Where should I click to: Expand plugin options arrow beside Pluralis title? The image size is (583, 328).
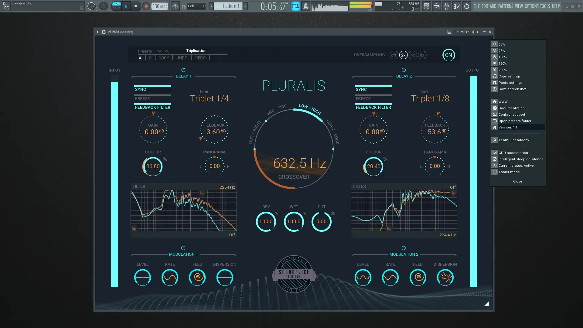(98, 32)
